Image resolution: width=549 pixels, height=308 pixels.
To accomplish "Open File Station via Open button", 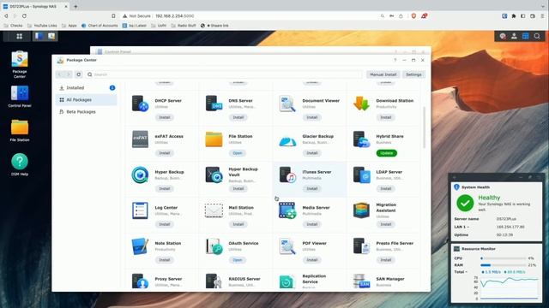I will [x=238, y=153].
